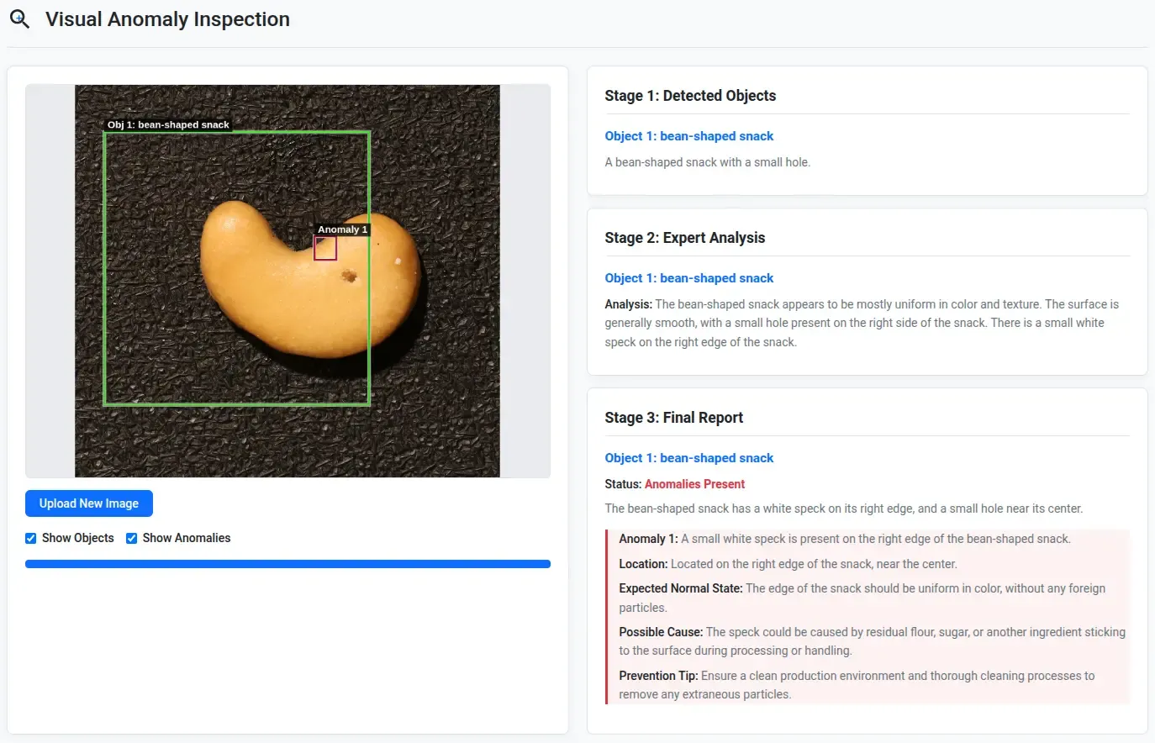Viewport: 1155px width, 743px height.
Task: Click the red Anomaly 1 bounding box
Action: tap(325, 248)
